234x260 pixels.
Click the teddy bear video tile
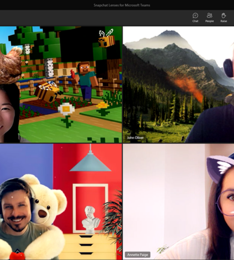click(61, 201)
